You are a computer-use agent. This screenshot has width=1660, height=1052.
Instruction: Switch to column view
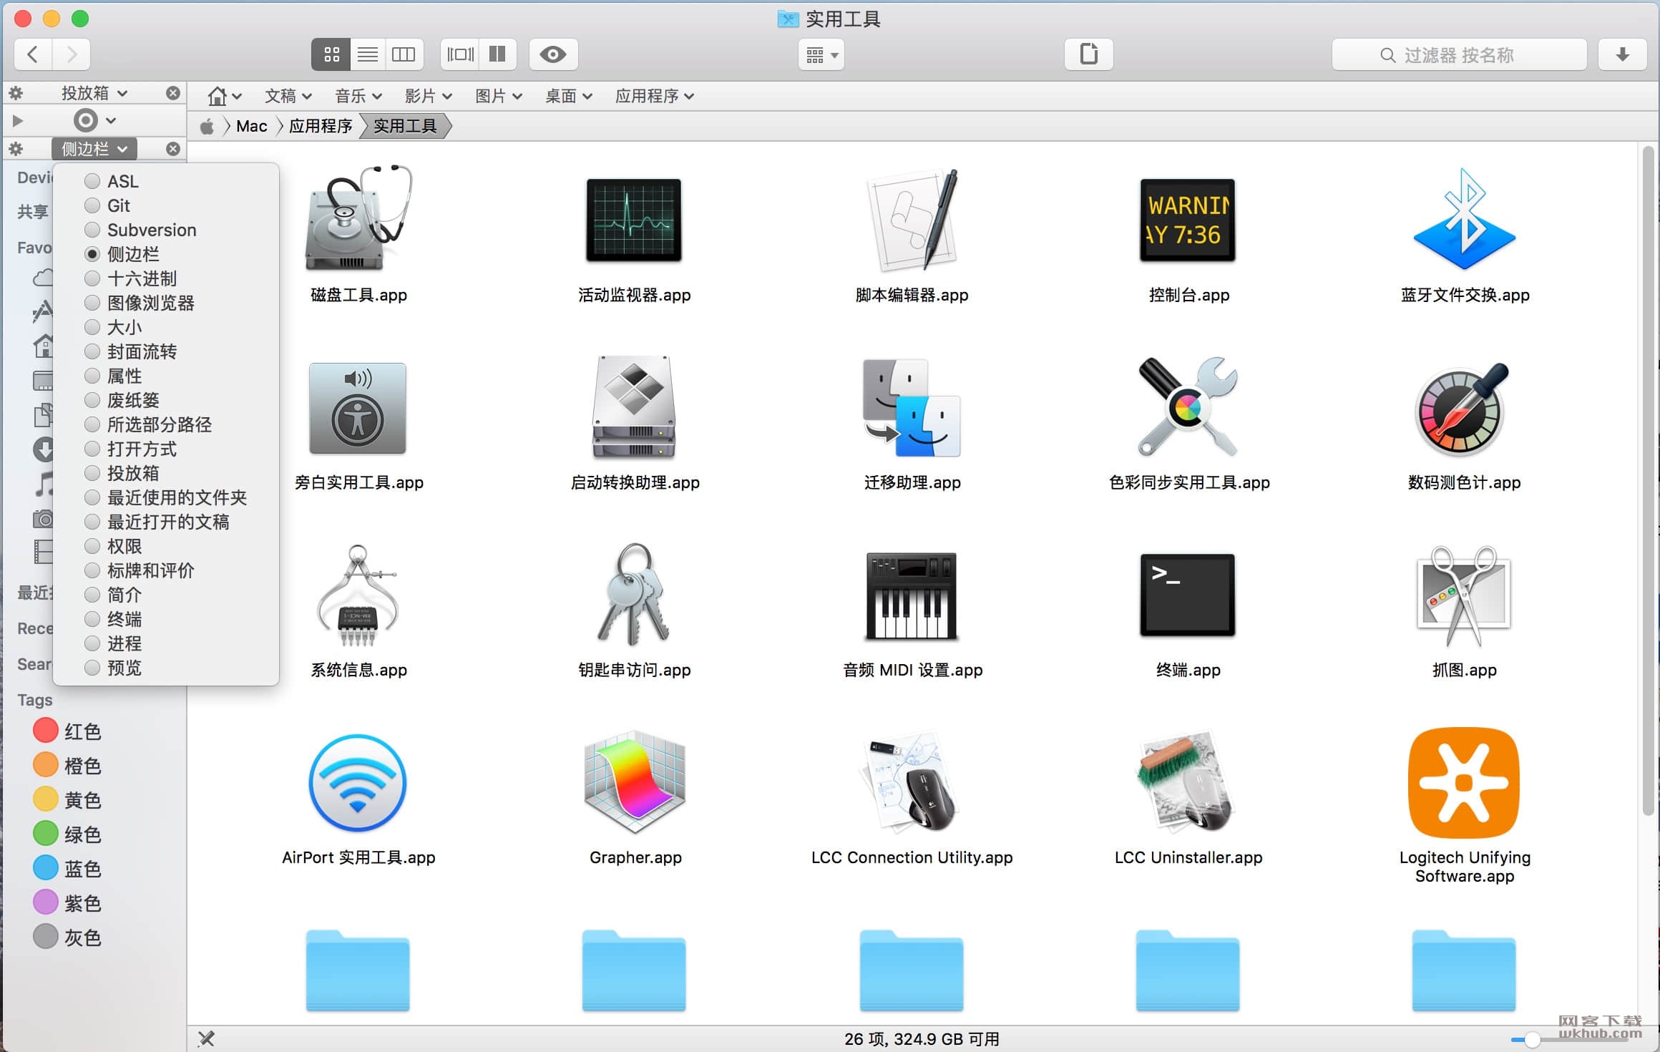tap(404, 54)
